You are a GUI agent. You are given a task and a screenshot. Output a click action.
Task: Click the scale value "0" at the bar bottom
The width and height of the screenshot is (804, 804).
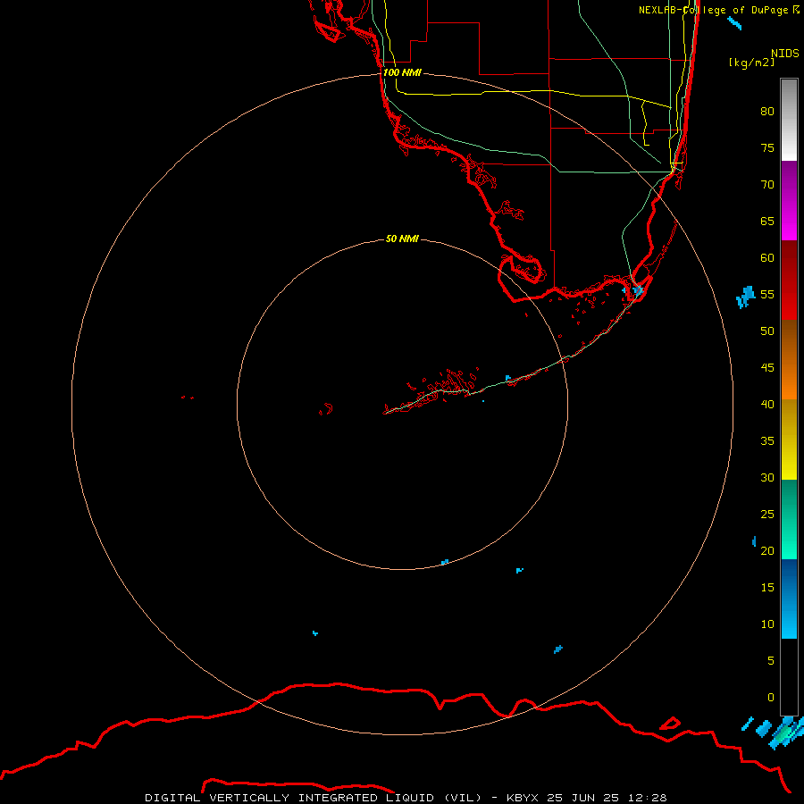pos(771,698)
